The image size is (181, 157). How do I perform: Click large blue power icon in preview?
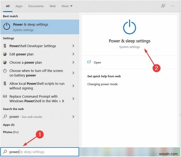click(x=130, y=27)
